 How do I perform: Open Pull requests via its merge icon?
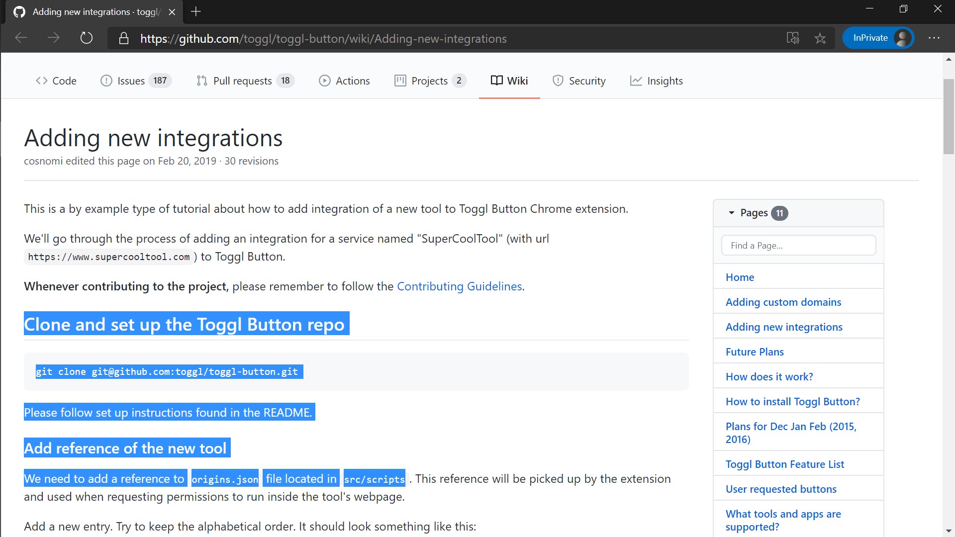201,81
